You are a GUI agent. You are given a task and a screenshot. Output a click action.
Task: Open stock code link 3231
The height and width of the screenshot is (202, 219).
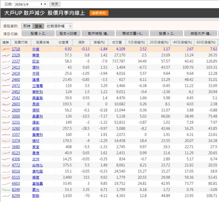click(16, 122)
